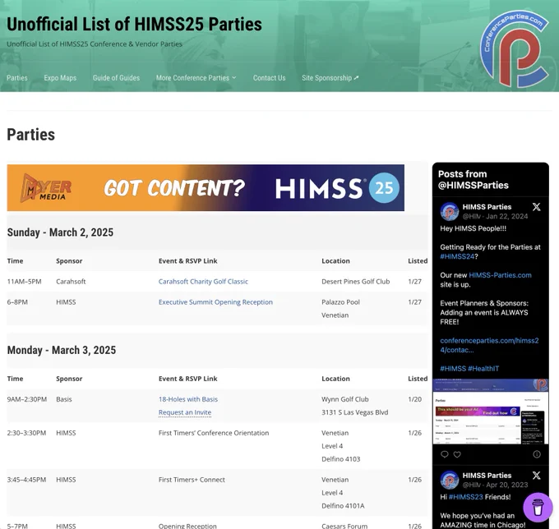Click the Desert Pines Golf Club location cell

pos(355,282)
